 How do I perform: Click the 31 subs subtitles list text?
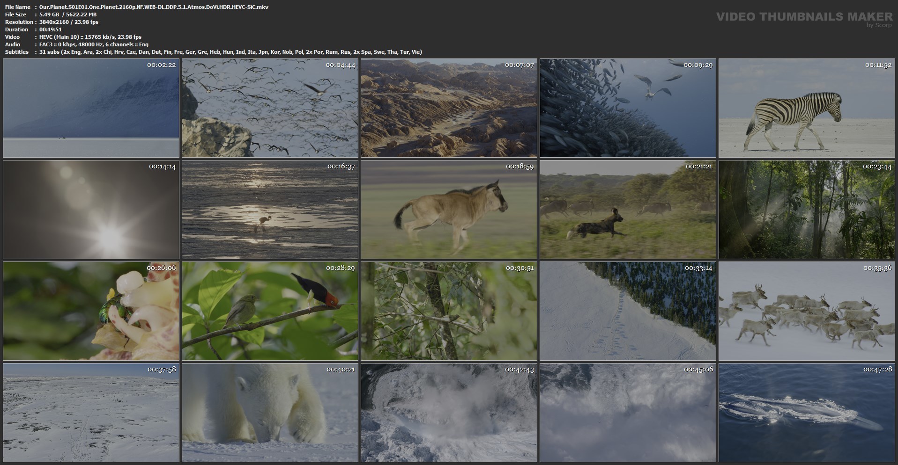(x=230, y=52)
